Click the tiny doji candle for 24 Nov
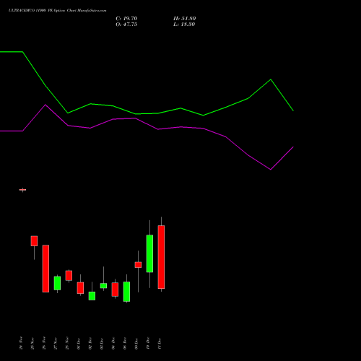The width and height of the screenshot is (361, 361). click(22, 190)
